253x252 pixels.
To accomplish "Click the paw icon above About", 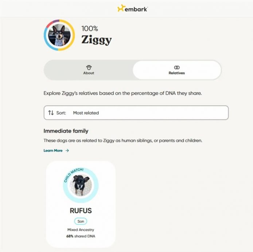I will point(89,67).
